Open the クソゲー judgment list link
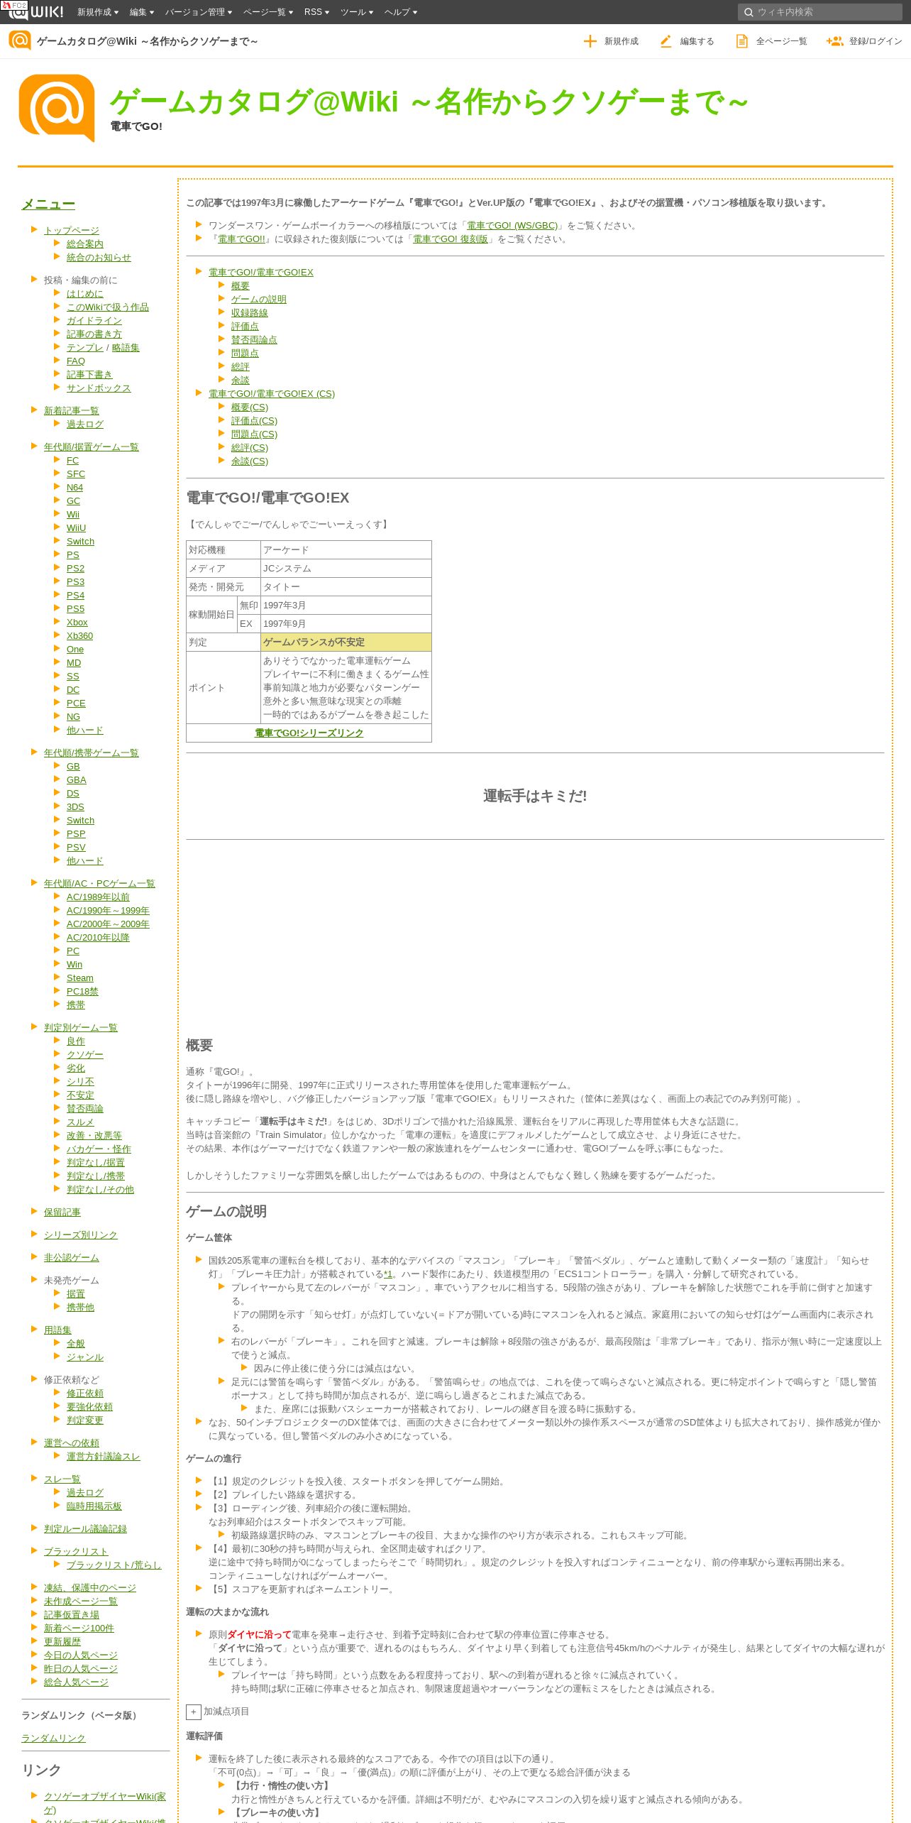 coord(85,1055)
